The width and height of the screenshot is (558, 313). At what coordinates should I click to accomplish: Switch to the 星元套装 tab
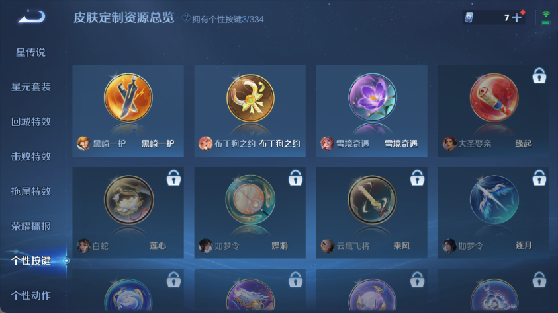31,87
